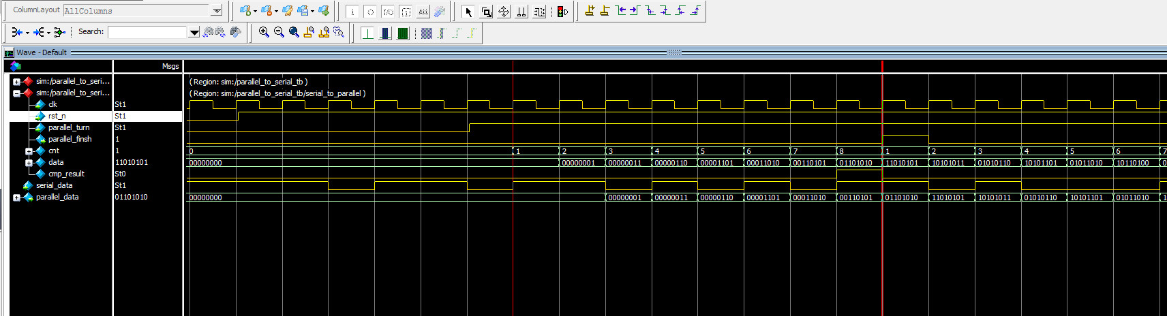1167x316 pixels.
Task: Toggle the Zoom mode tool
Action: tap(486, 12)
